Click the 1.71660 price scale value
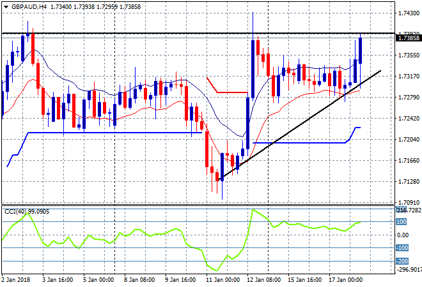 (x=409, y=161)
